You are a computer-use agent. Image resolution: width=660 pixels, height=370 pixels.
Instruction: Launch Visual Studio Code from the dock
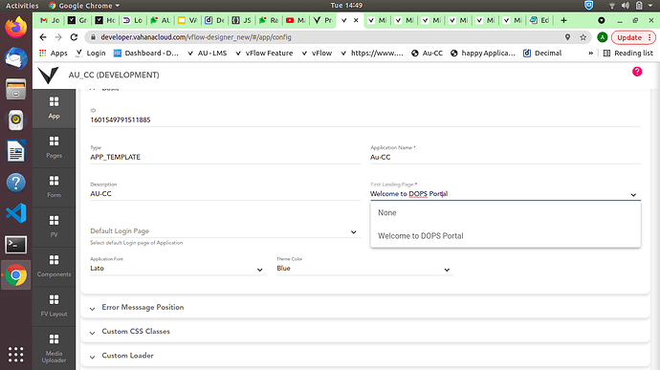pos(16,213)
